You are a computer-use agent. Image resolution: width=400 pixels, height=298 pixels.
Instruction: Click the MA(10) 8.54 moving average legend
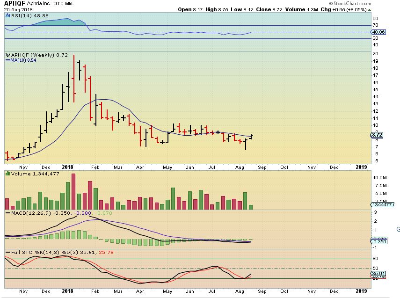coord(21,60)
